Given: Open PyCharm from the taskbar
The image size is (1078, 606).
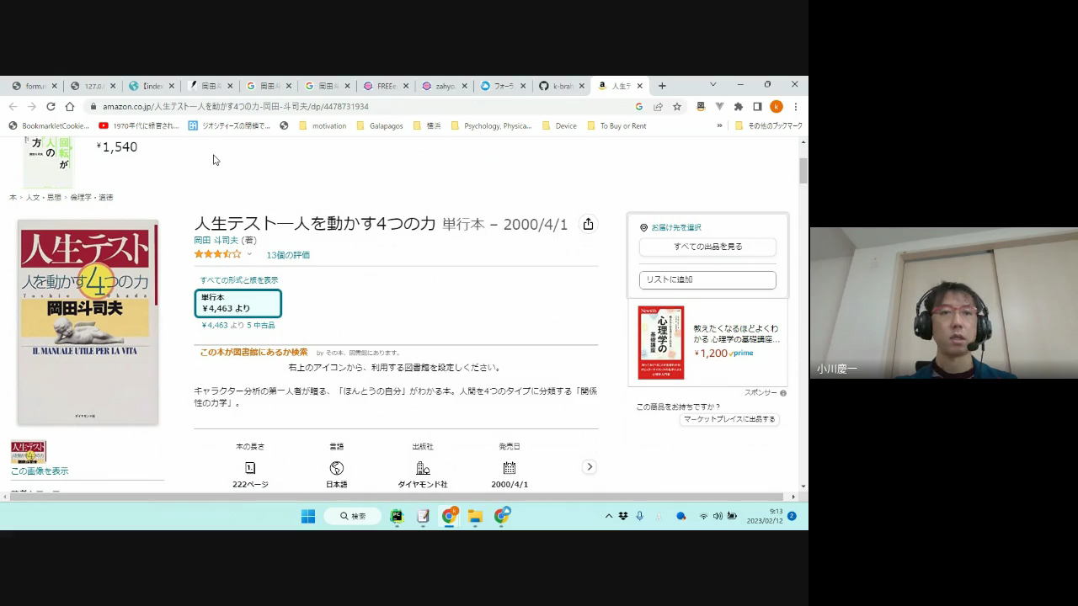Looking at the screenshot, I should coord(397,516).
